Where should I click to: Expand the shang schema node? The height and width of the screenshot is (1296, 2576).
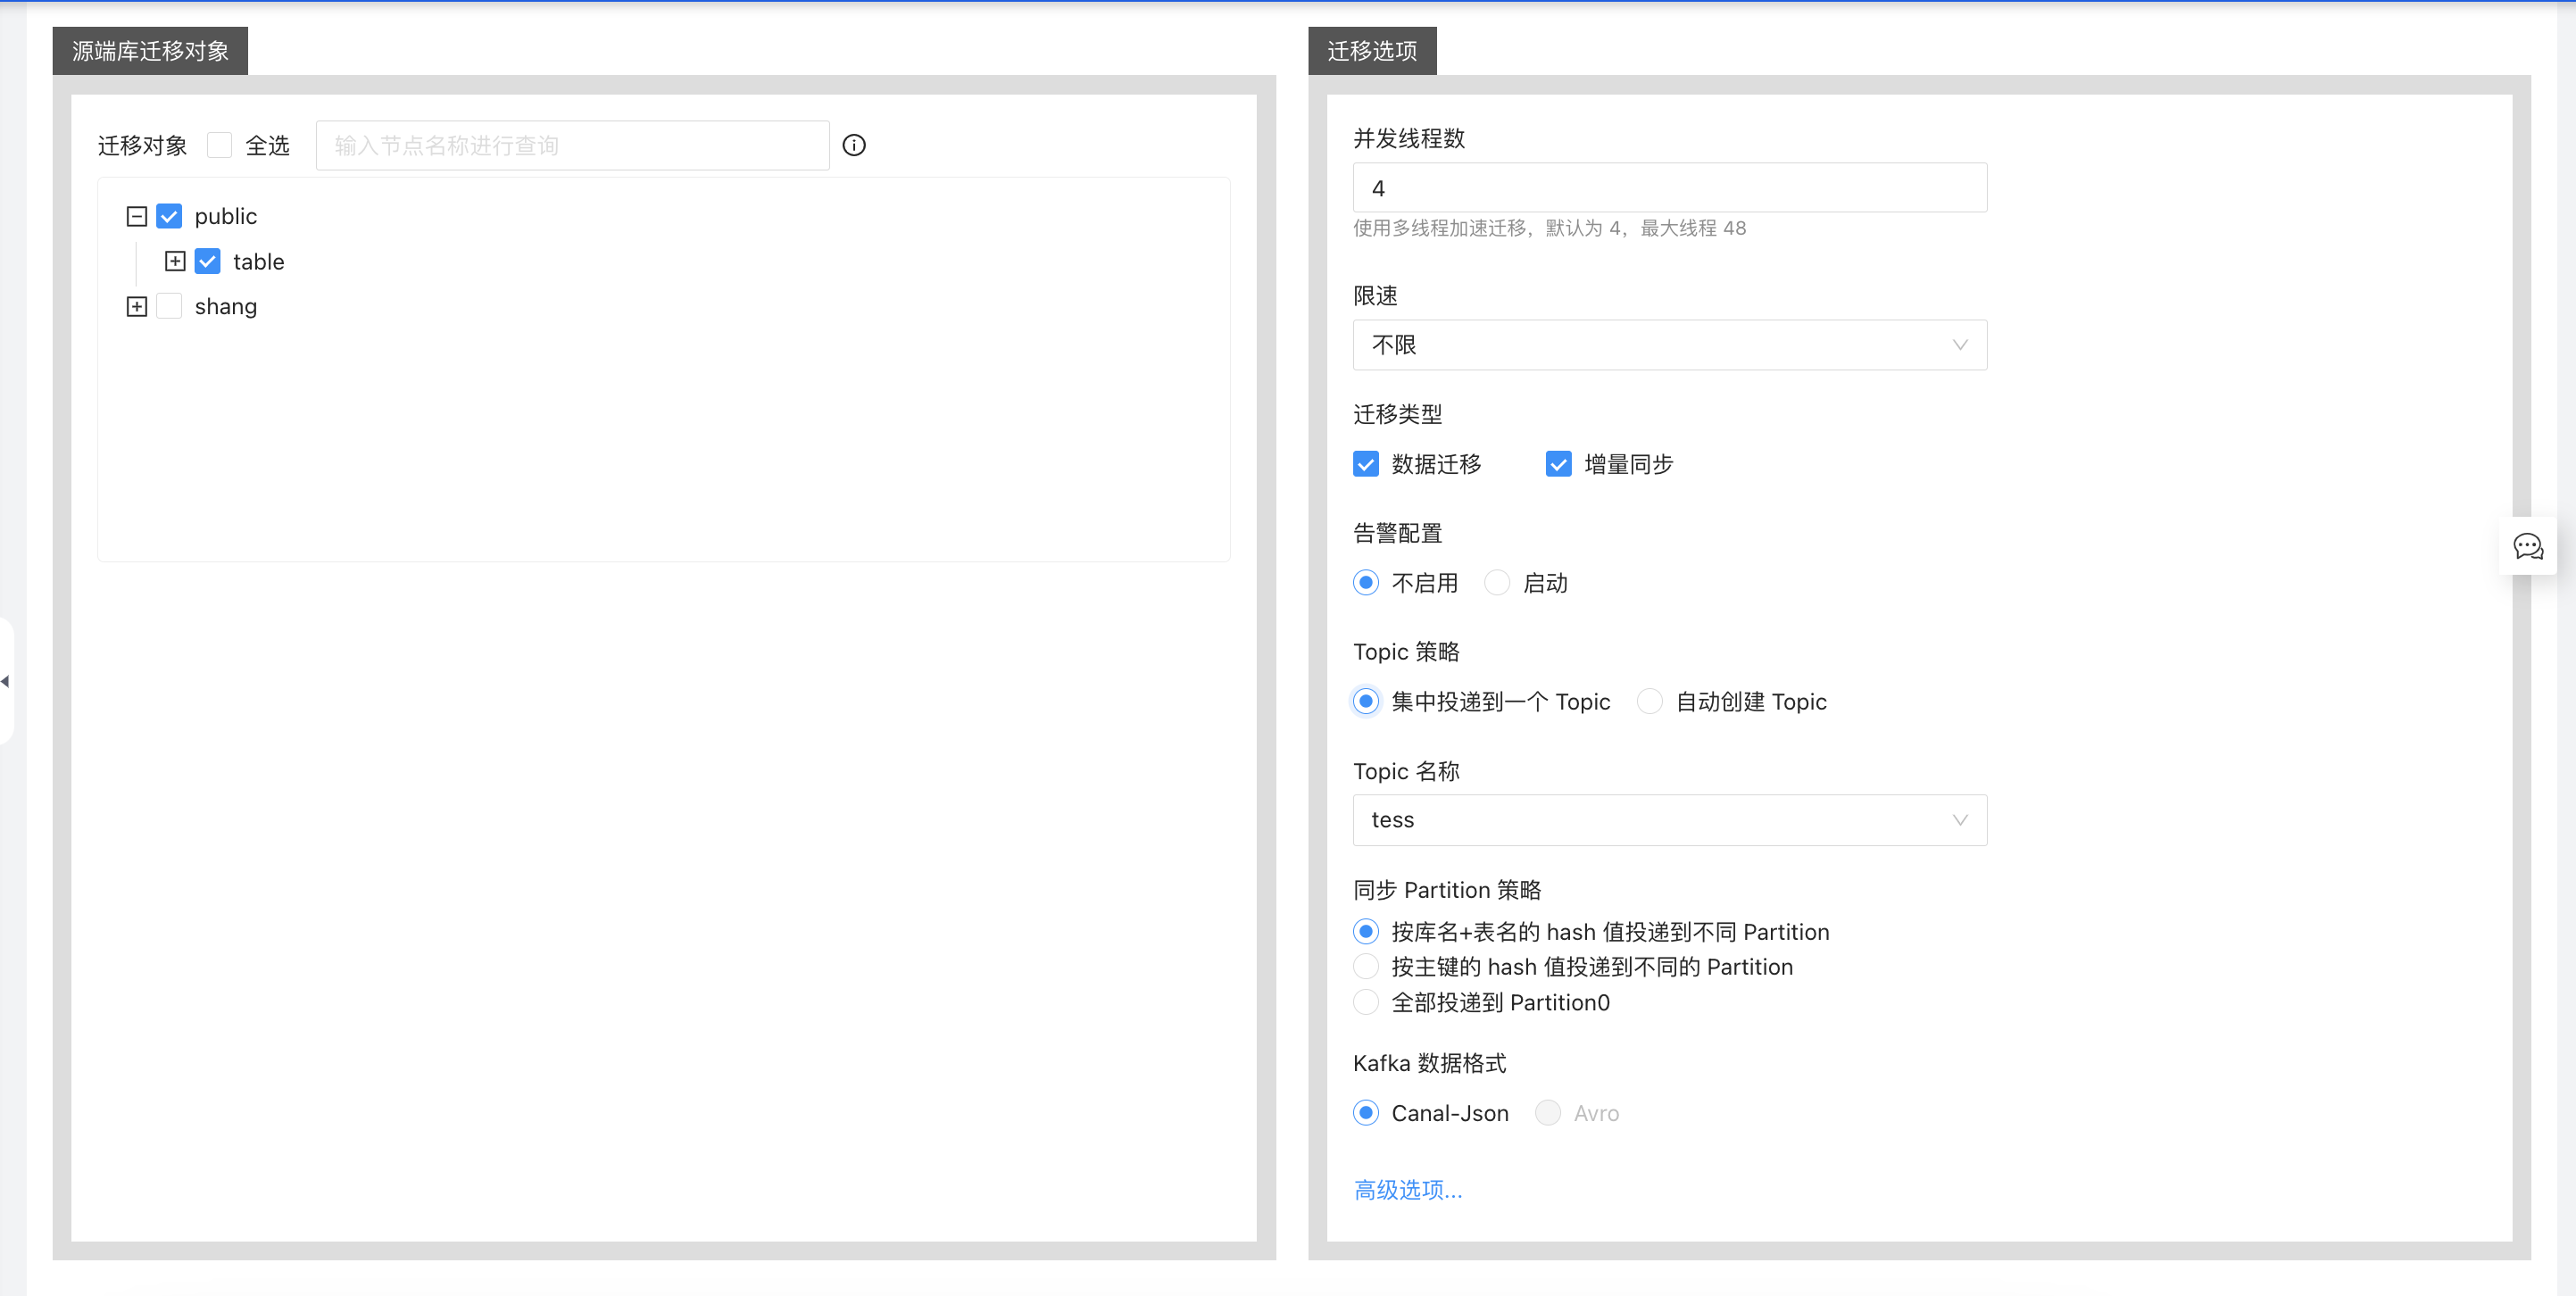click(137, 306)
